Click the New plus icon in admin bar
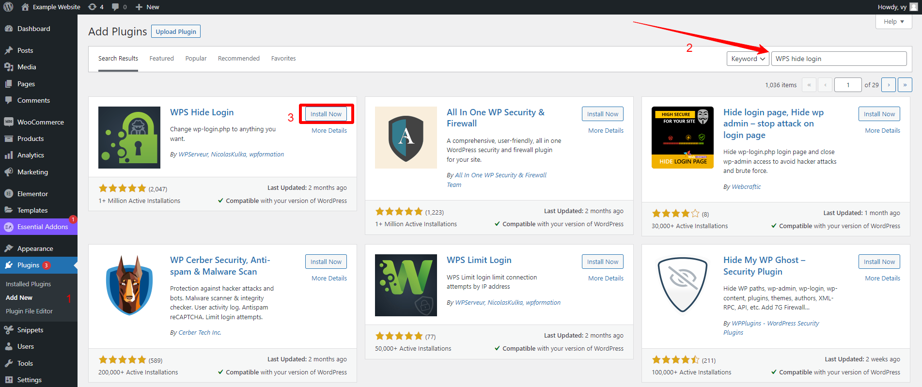Screen dimensions: 922x387 (x=139, y=7)
